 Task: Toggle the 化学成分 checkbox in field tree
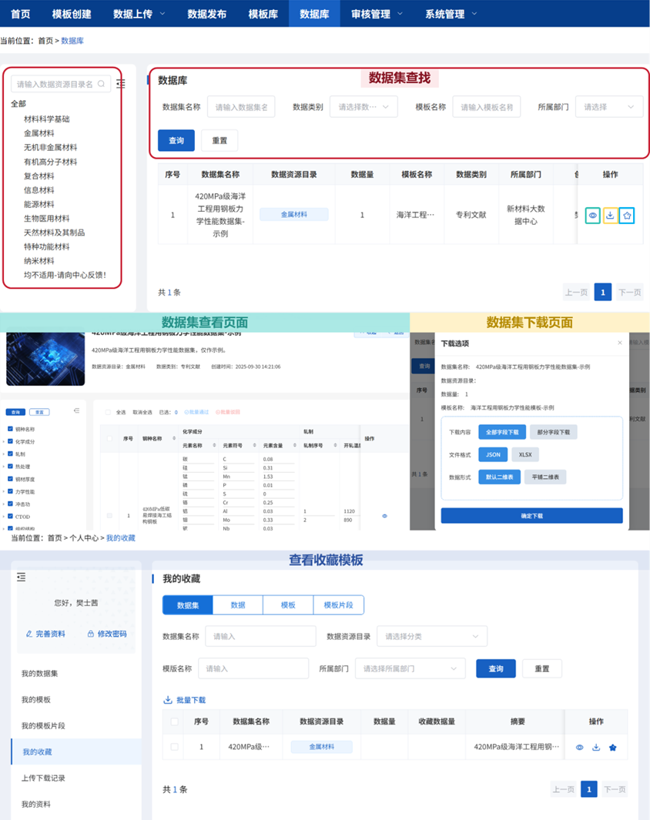click(10, 442)
